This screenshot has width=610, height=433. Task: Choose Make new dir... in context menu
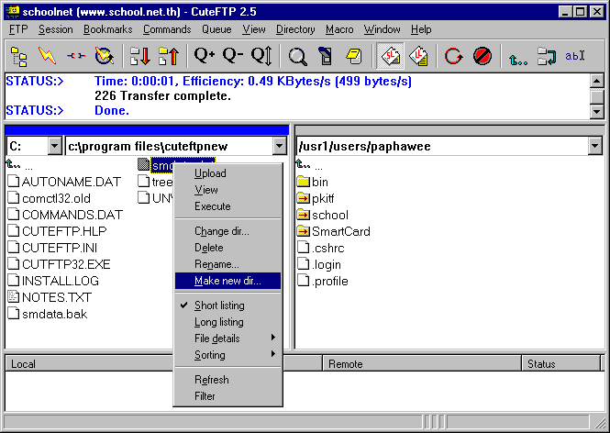point(227,281)
